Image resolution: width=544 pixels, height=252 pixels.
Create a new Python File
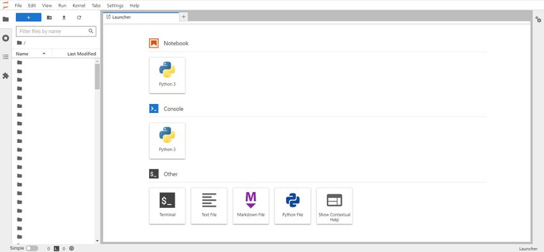[293, 206]
